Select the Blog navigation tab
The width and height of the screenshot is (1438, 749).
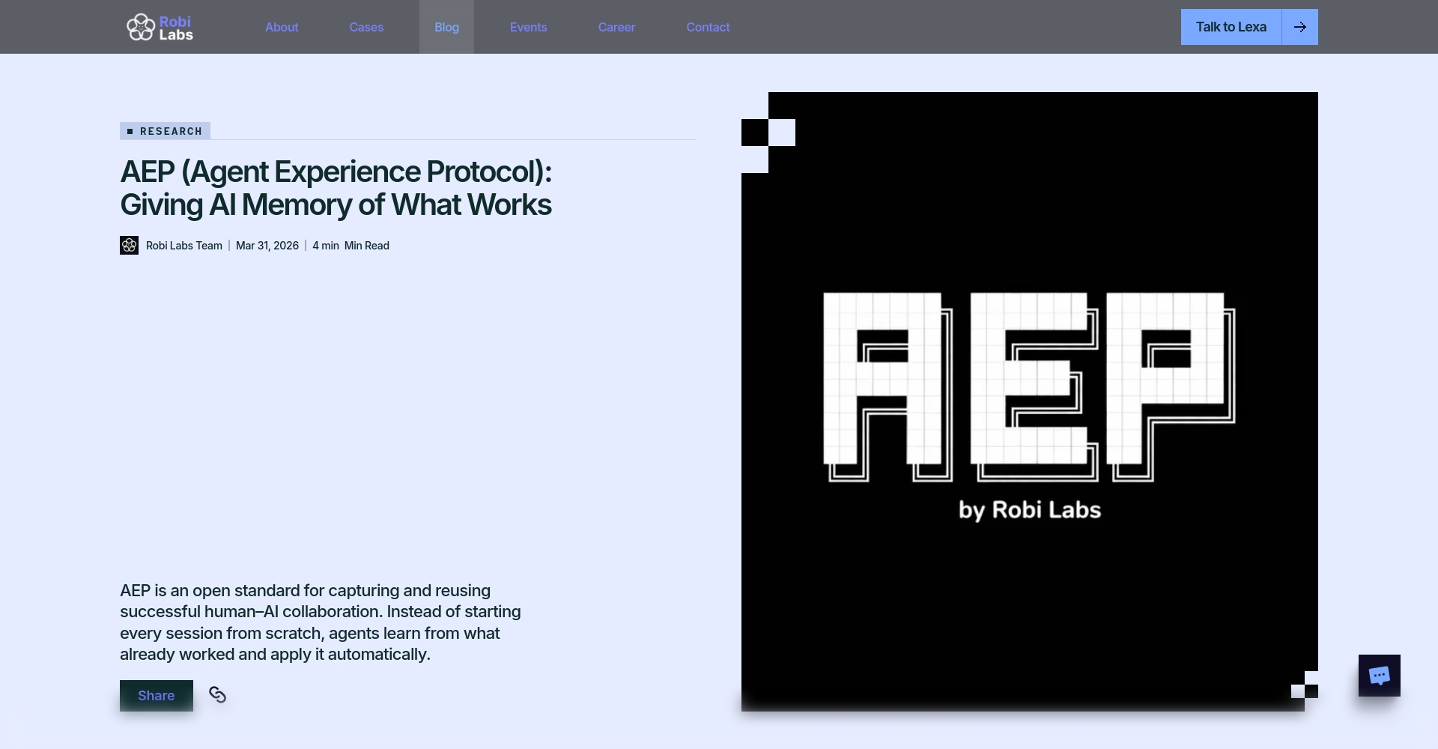pos(446,27)
